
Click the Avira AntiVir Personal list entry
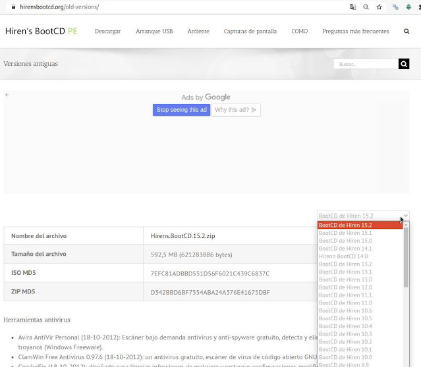point(167,343)
